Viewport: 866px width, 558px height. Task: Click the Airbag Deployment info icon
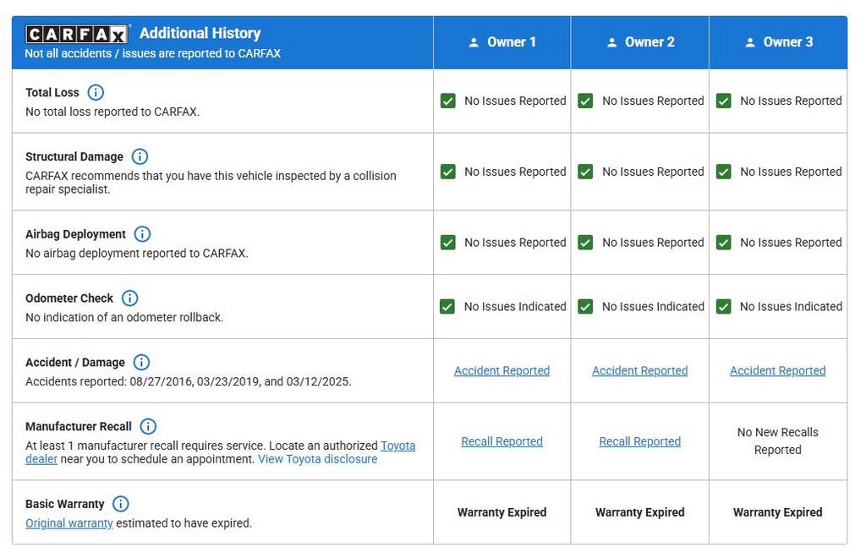click(x=142, y=234)
